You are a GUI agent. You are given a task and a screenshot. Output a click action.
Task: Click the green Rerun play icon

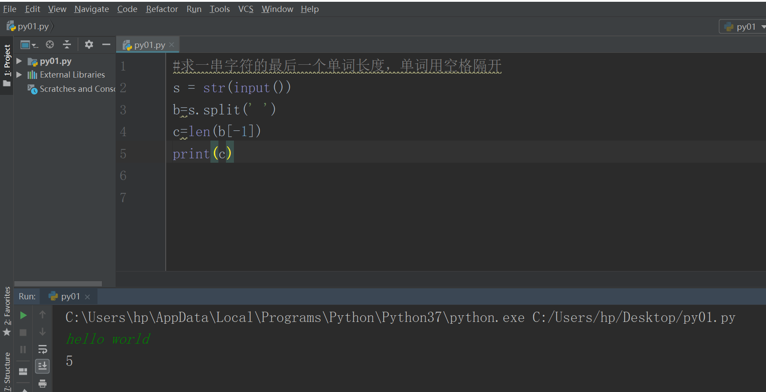tap(23, 315)
